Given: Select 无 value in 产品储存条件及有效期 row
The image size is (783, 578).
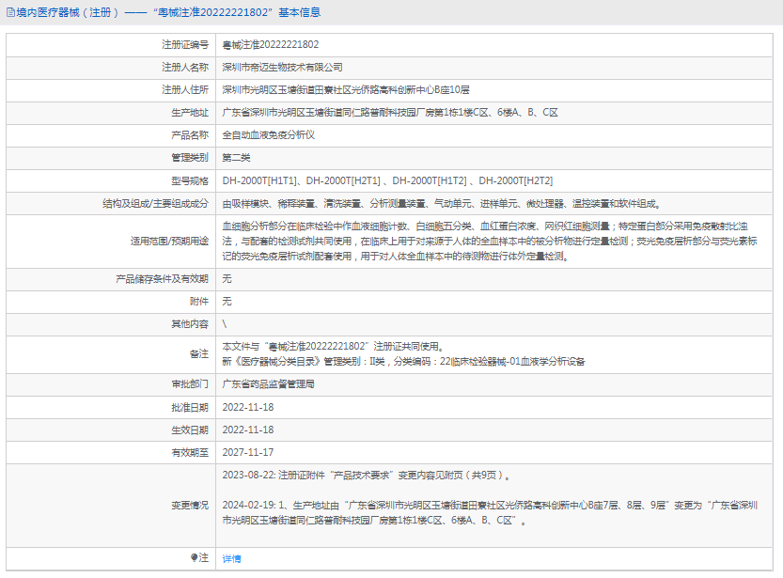Looking at the screenshot, I should (227, 279).
